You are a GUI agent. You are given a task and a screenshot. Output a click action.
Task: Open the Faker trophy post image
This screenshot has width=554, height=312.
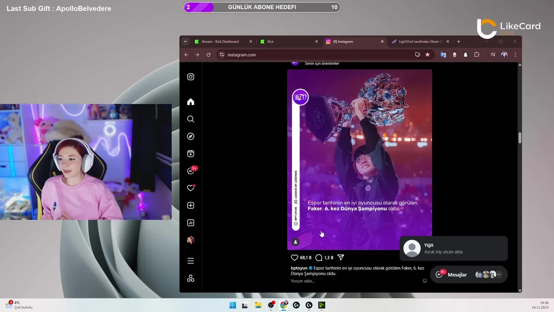(360, 159)
